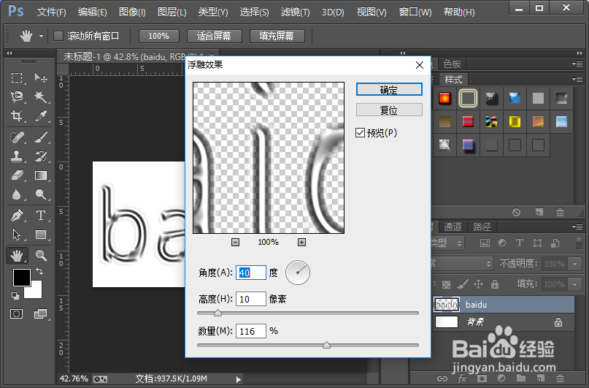Open the layer filter type dropdown
Image resolution: width=589 pixels, height=388 pixels.
[x=447, y=243]
